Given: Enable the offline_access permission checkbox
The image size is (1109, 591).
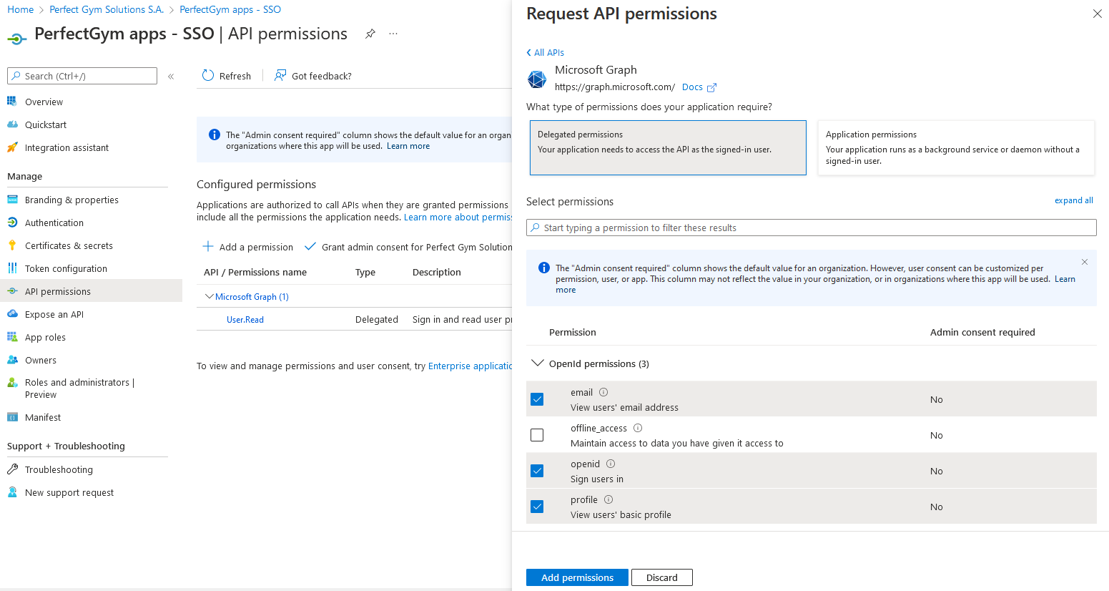Looking at the screenshot, I should [x=537, y=435].
